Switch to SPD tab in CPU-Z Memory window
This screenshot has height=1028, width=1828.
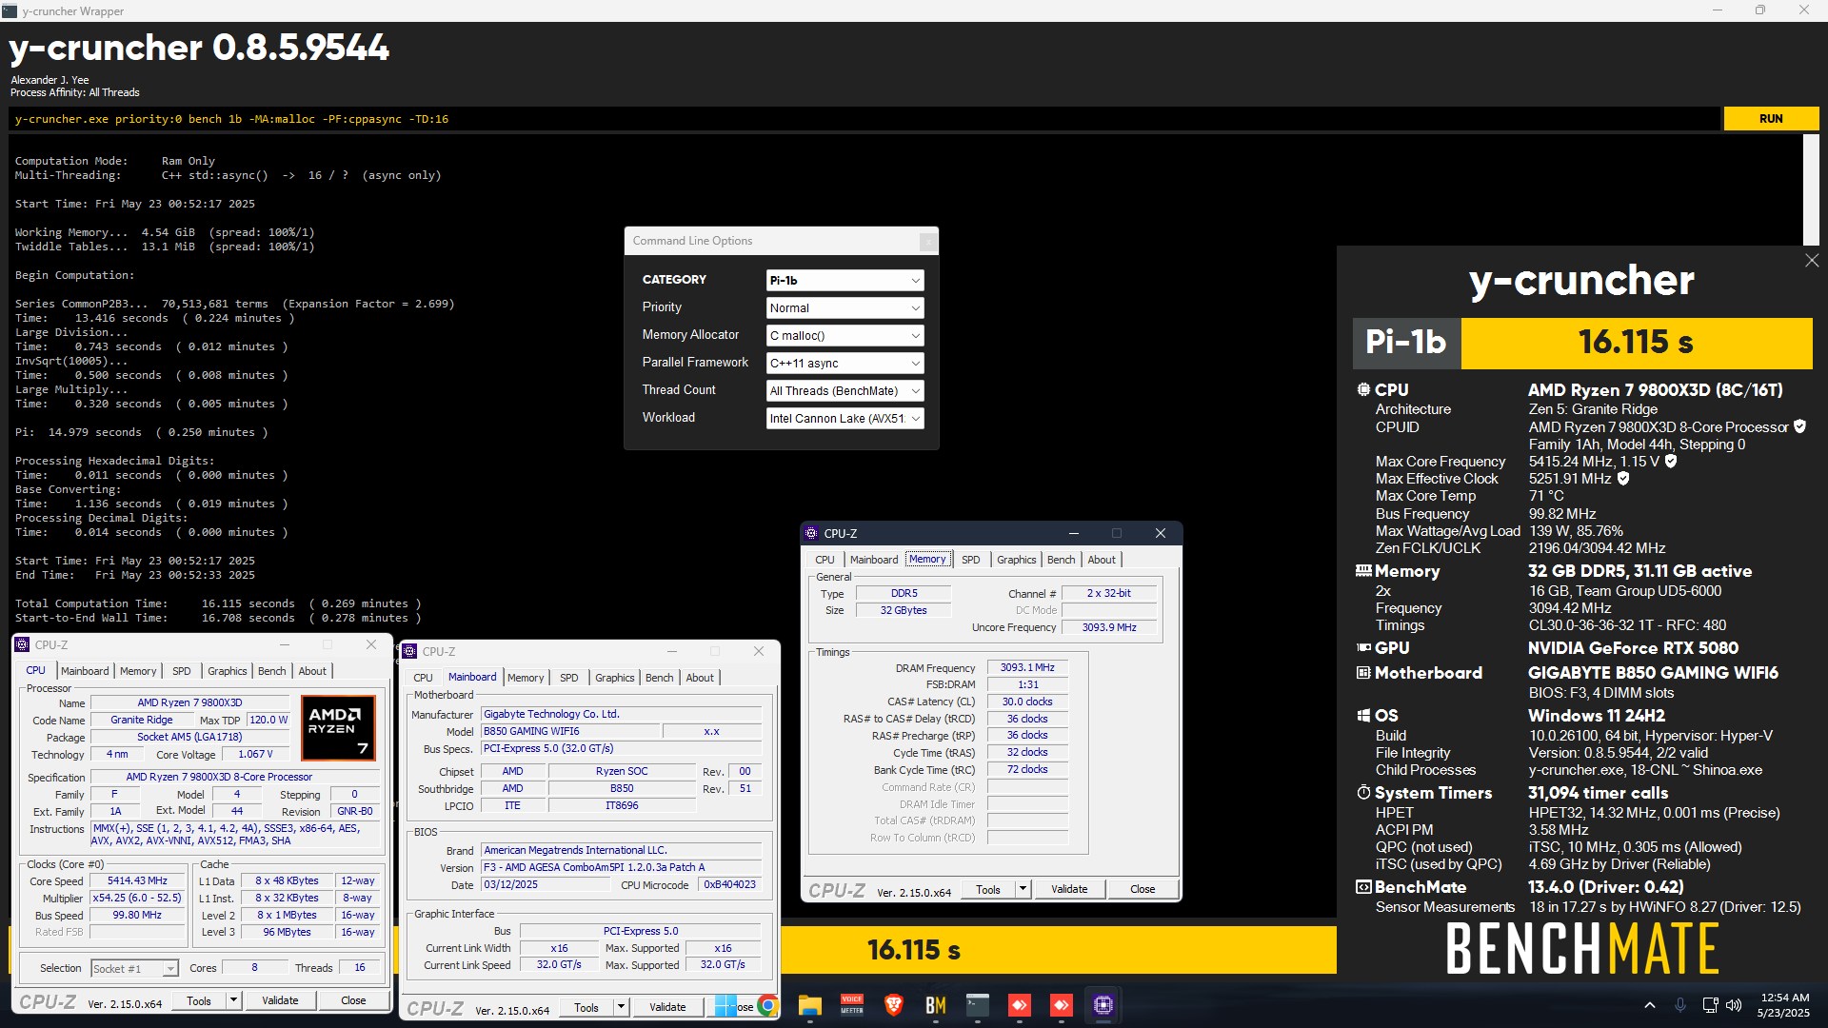[970, 560]
